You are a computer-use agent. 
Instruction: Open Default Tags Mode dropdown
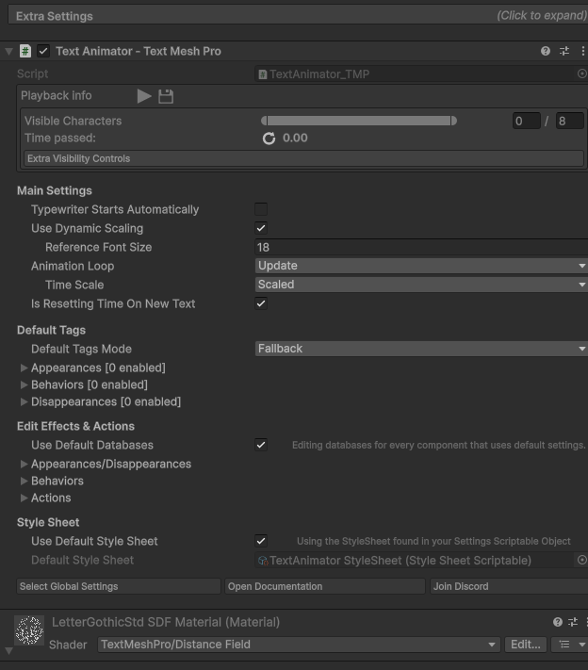(421, 349)
